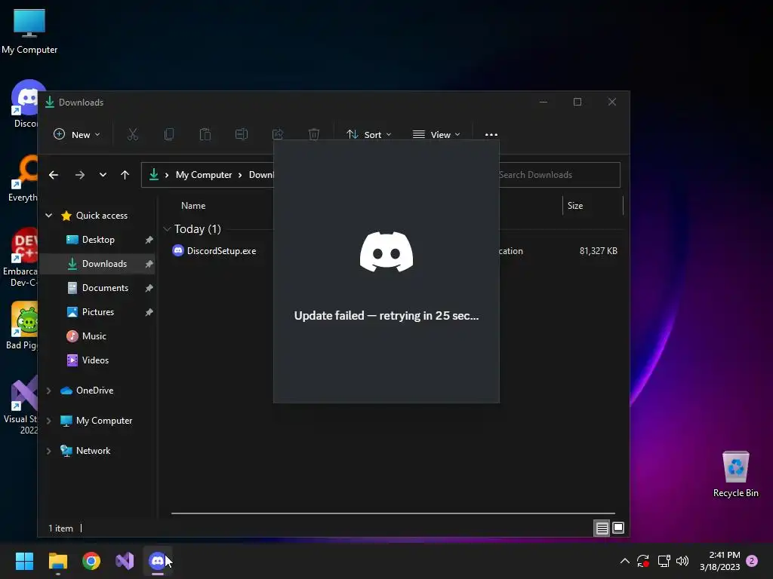Open the View dropdown
773x579 pixels.
[x=436, y=134]
